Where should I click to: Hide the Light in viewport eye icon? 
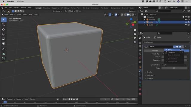(186, 25)
